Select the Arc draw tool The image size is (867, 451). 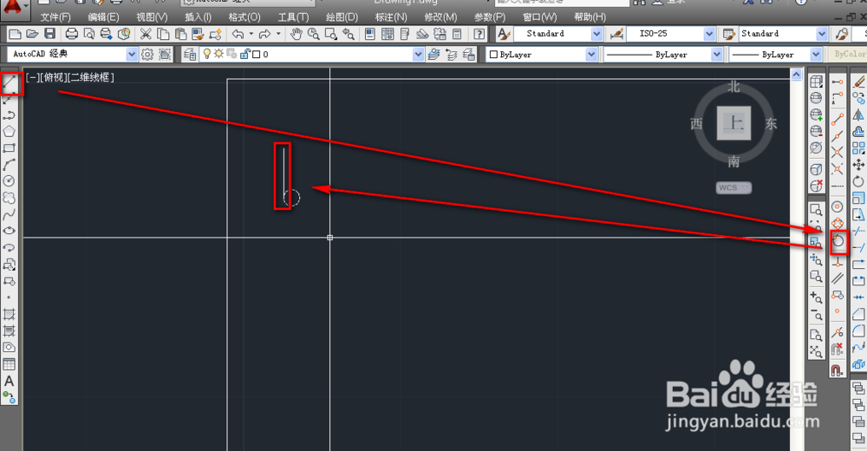(9, 164)
